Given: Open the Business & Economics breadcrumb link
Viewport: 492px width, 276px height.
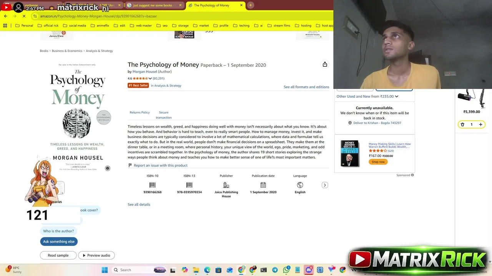Looking at the screenshot, I should tap(67, 51).
